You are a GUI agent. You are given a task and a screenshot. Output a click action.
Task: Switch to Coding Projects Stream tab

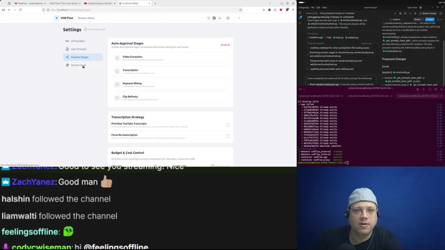tap(99, 3)
